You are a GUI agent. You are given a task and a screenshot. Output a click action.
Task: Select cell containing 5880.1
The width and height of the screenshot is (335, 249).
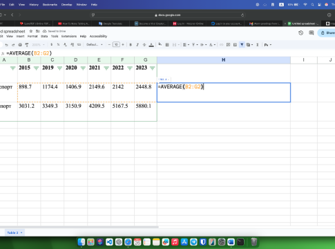pos(146,111)
